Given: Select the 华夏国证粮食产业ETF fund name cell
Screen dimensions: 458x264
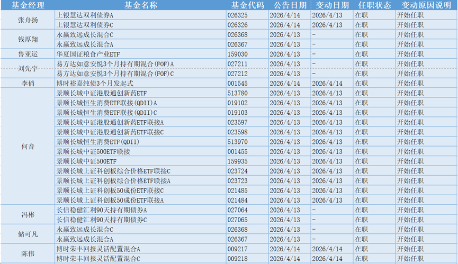Looking at the screenshot, I should tap(140, 54).
